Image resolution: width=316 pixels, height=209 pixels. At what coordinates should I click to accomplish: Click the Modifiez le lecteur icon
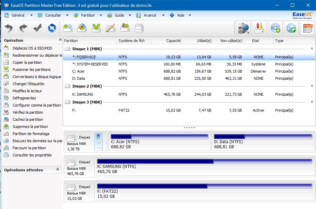click(x=6, y=91)
